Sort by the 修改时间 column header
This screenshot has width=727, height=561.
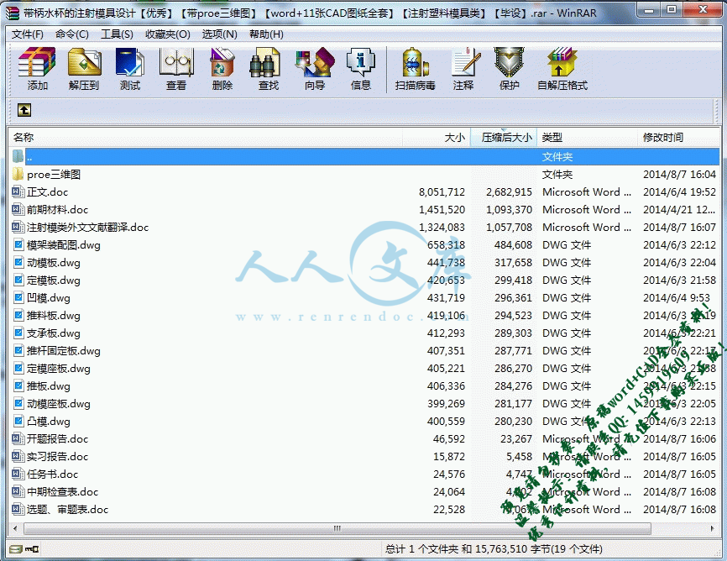click(x=678, y=138)
